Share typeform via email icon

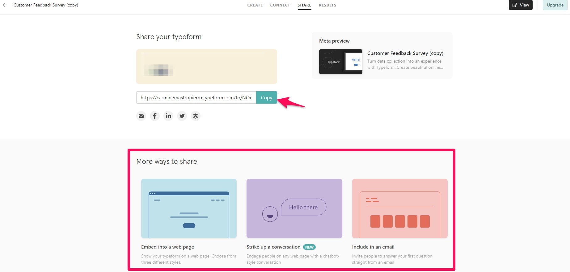[141, 116]
